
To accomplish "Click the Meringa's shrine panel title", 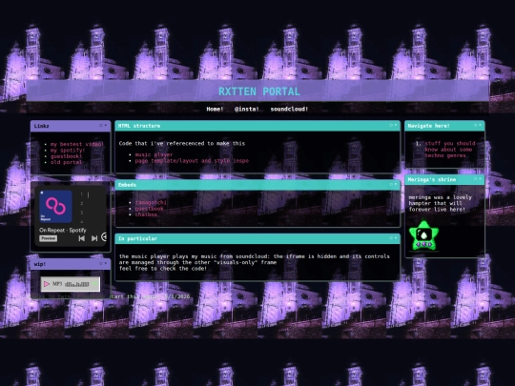I will point(432,179).
